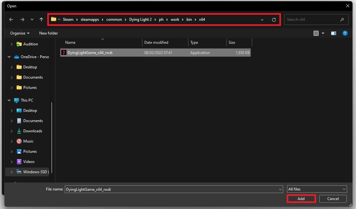This screenshot has height=209, width=356.
Task: Go to common folder in breadcrumb
Action: tap(114, 19)
